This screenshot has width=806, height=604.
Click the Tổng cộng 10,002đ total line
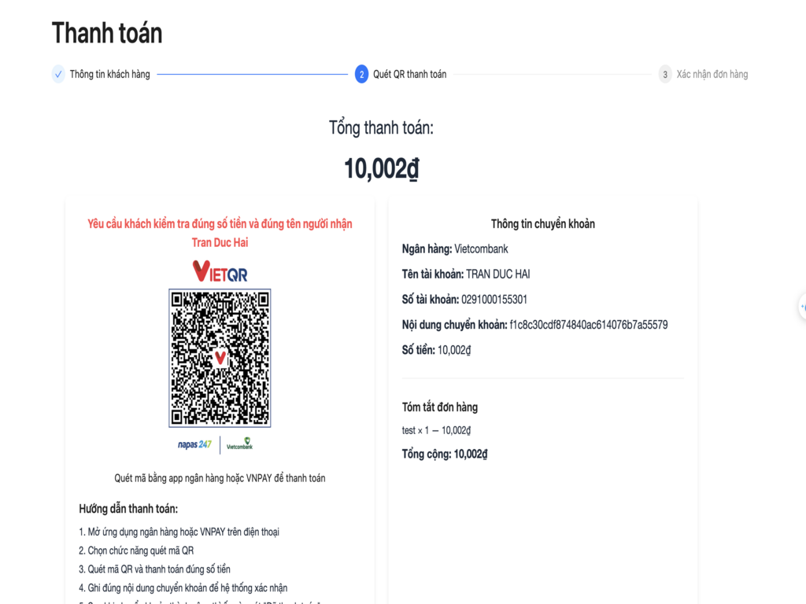tap(445, 454)
